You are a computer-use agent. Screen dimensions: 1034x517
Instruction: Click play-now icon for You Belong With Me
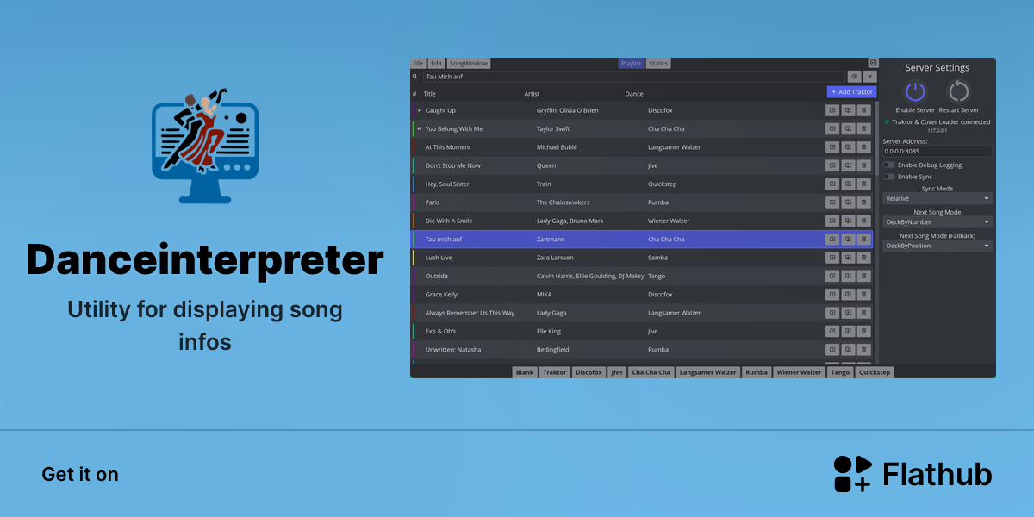[x=832, y=128]
